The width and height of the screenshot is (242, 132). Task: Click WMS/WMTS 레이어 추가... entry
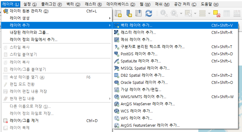tap(175, 97)
